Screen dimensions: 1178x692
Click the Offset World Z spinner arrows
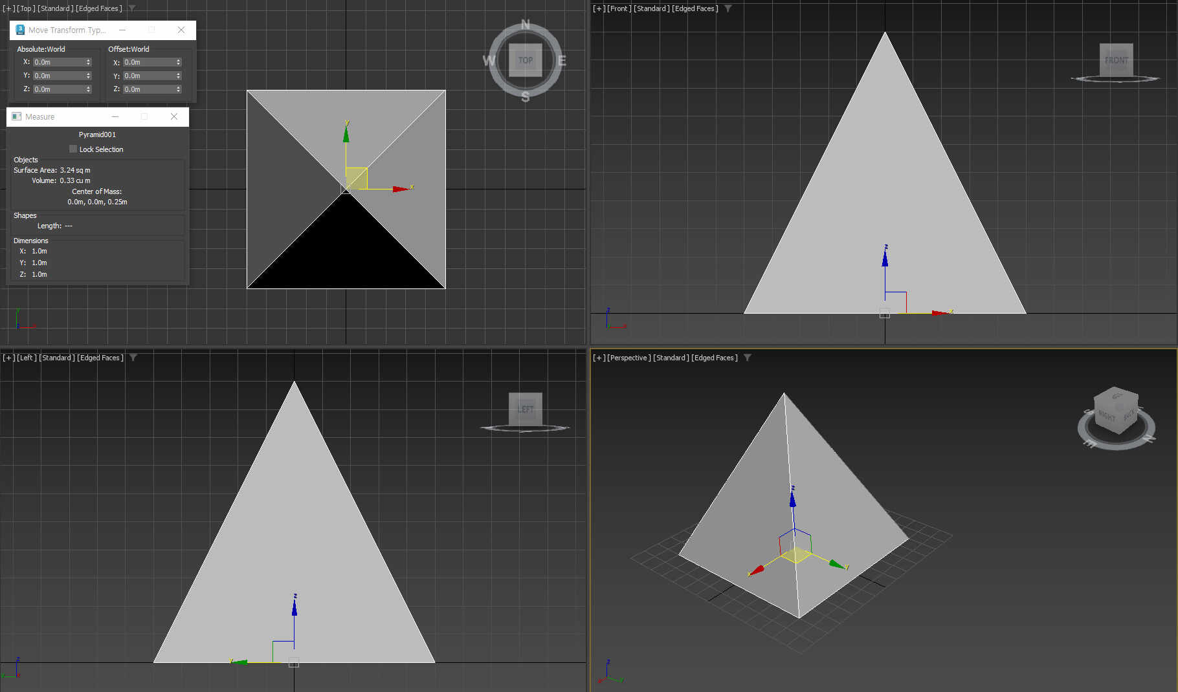point(179,89)
